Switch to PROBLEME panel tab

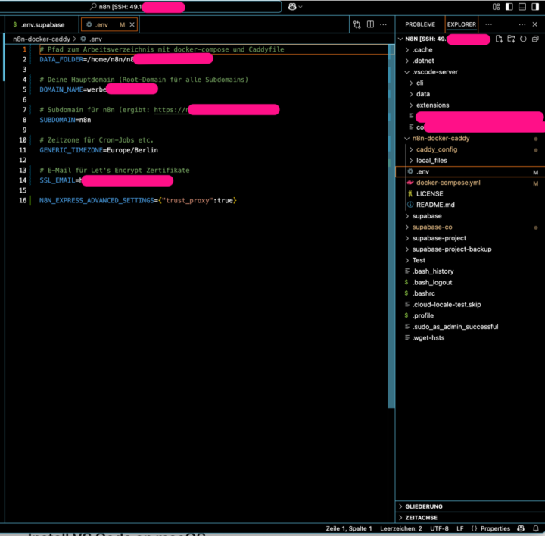coord(420,24)
